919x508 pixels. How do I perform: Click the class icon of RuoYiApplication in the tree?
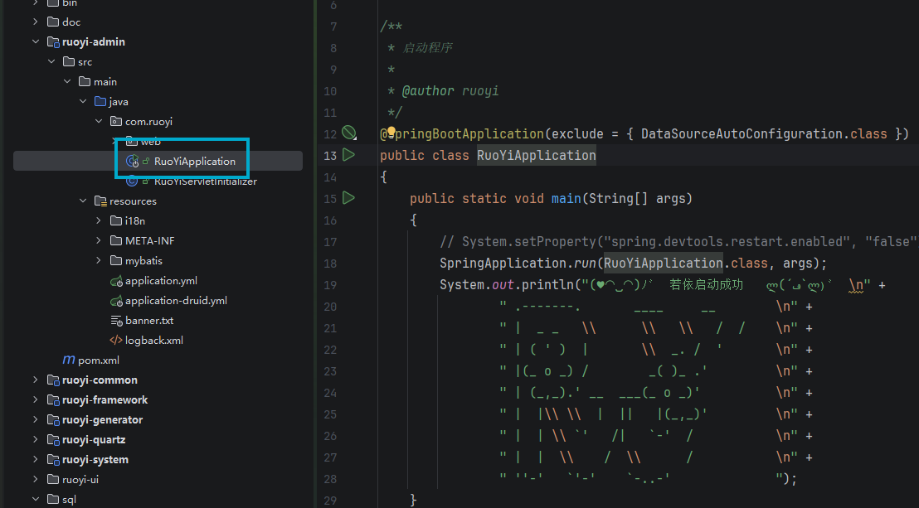tap(133, 161)
